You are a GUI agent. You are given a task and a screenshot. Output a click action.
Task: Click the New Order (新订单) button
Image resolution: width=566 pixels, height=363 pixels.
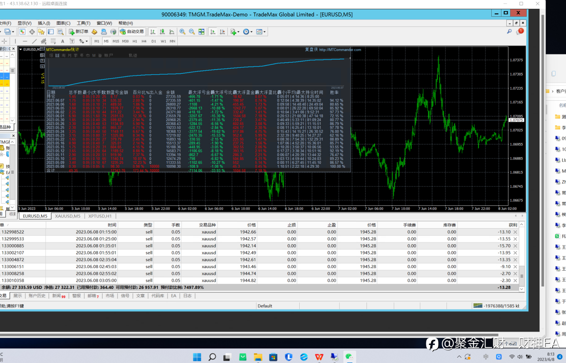79,32
